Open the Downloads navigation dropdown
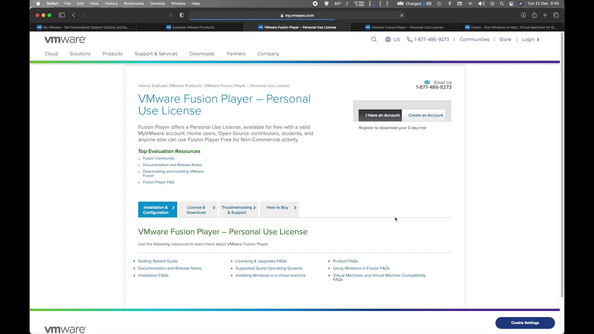Image resolution: width=594 pixels, height=334 pixels. point(202,54)
